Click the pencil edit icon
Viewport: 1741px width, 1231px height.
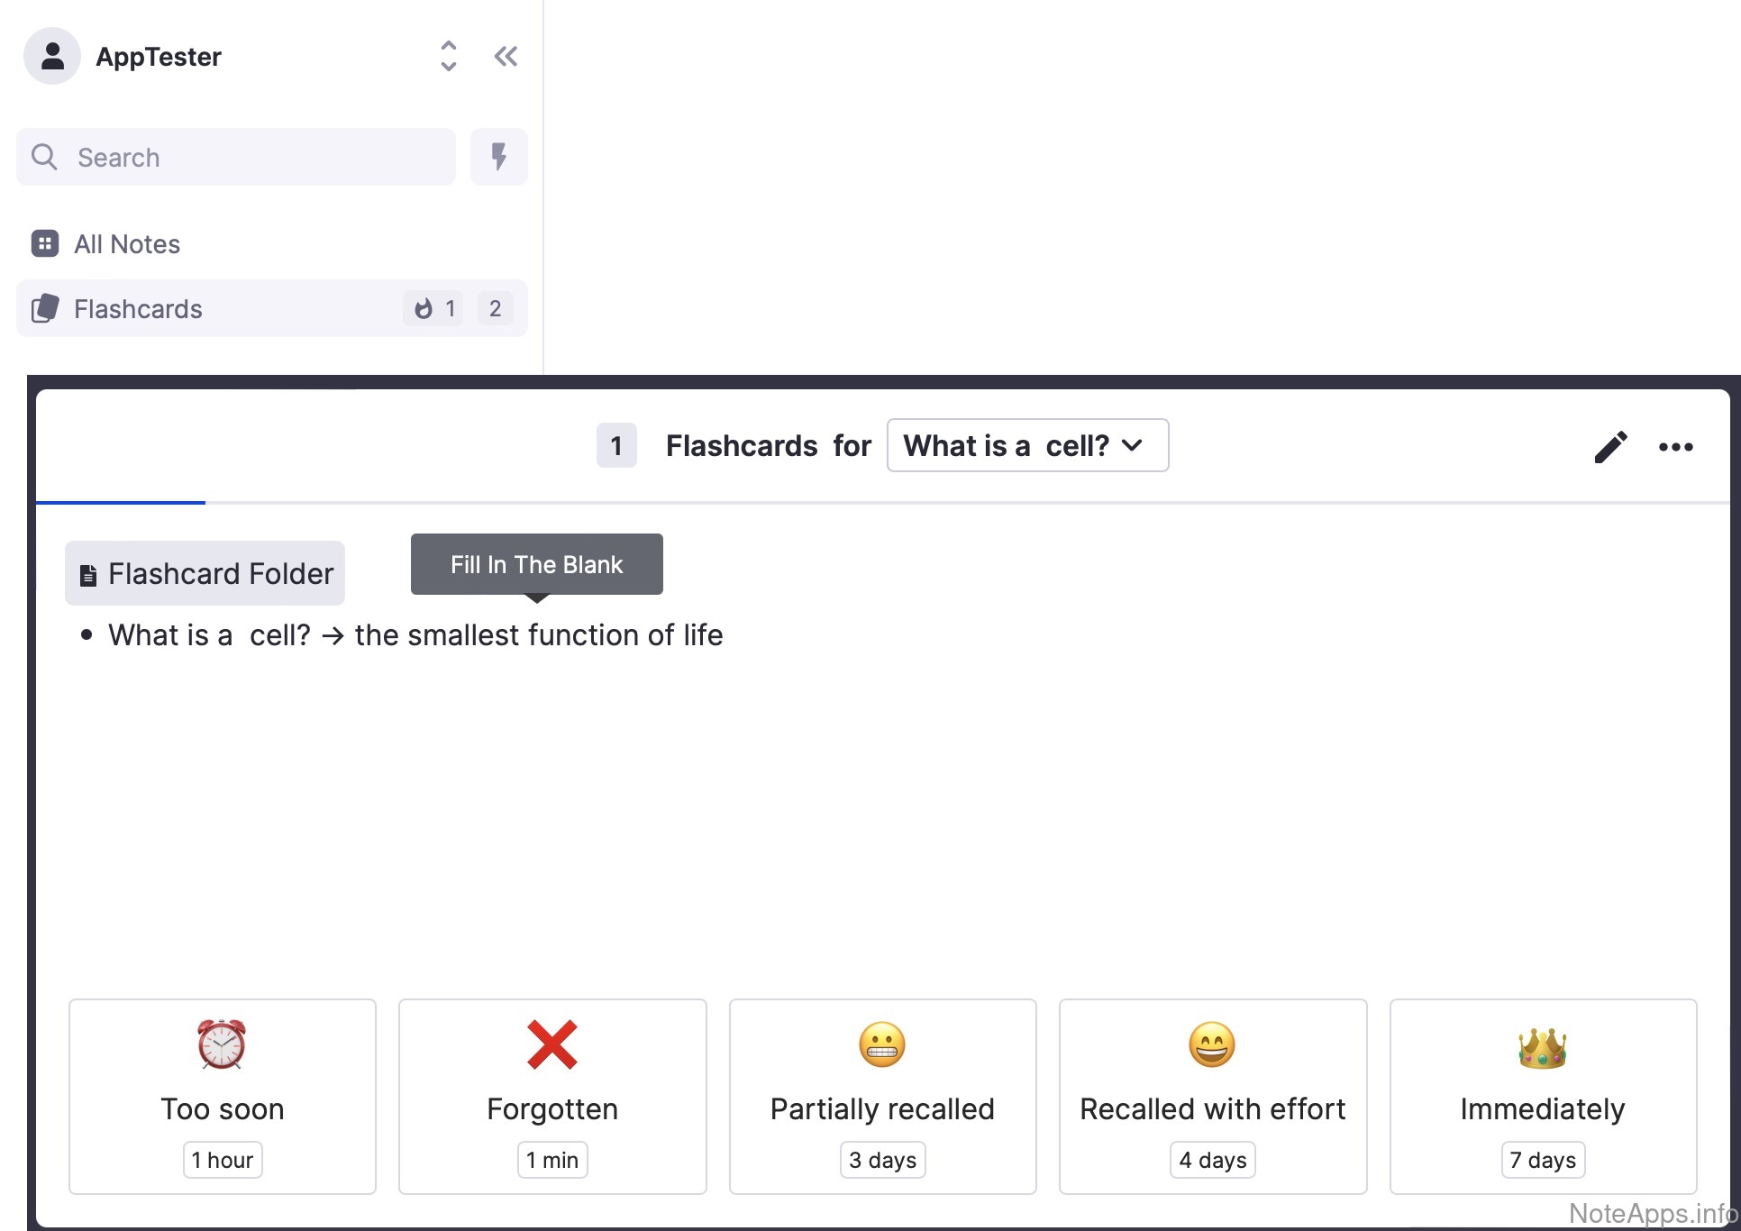pos(1610,446)
